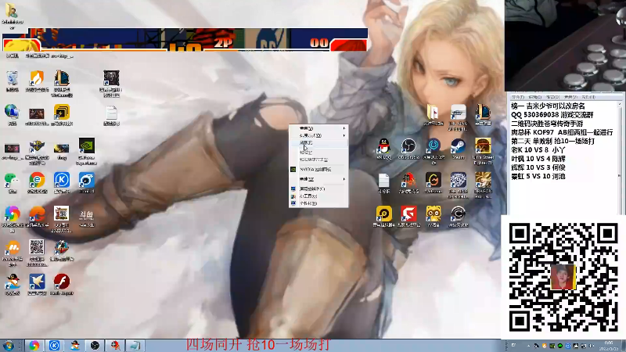This screenshot has width=626, height=352.
Task: Open the QQ penguin shortcut
Action: (383, 149)
